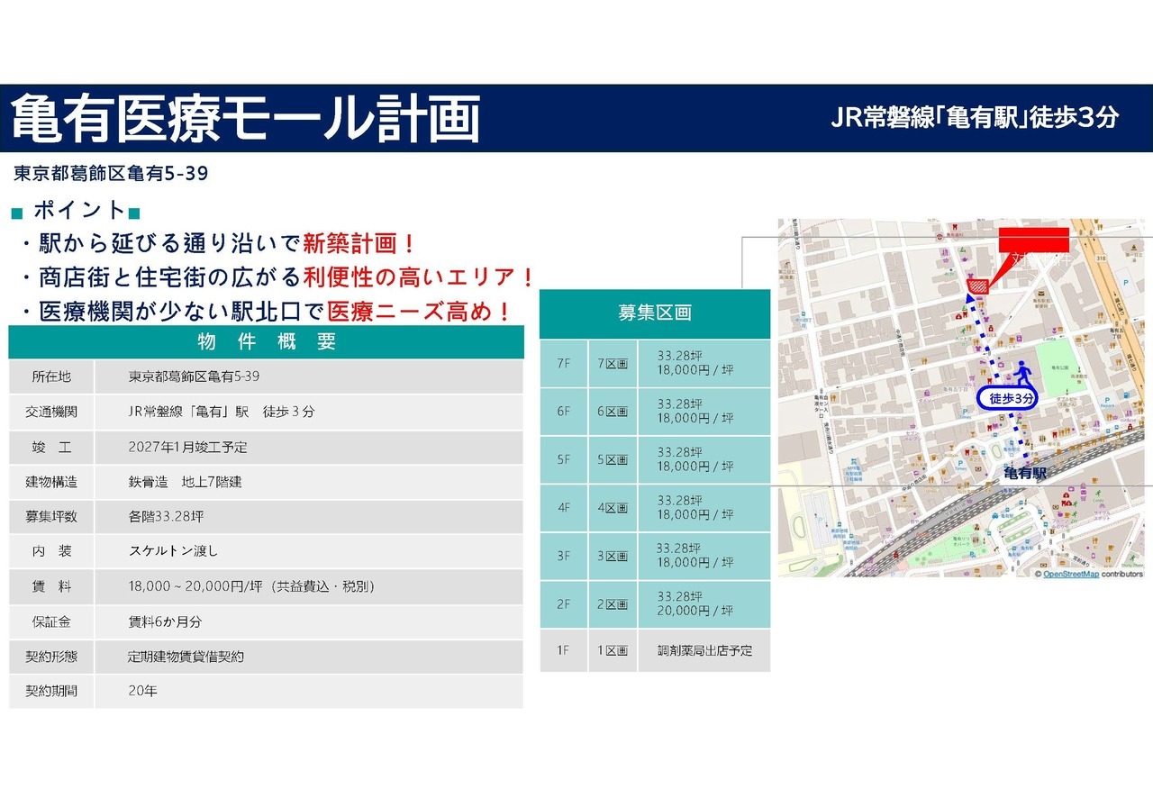Click the 募集区画 table header
Image resolution: width=1153 pixels, height=798 pixels.
655,313
